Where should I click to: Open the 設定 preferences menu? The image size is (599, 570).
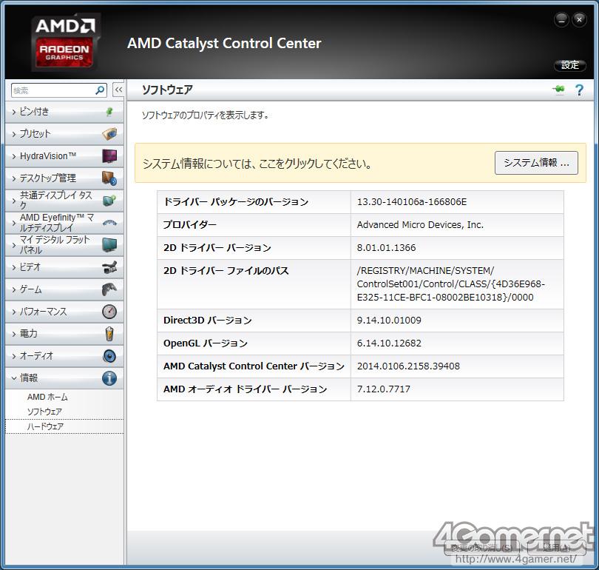570,65
